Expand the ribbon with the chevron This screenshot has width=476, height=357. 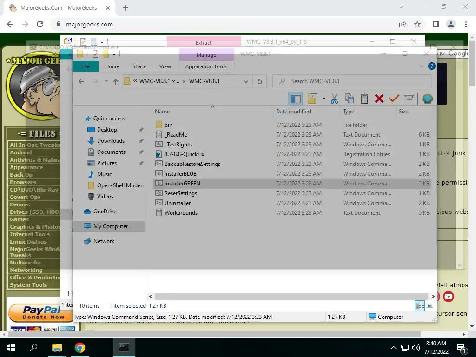tap(421, 66)
